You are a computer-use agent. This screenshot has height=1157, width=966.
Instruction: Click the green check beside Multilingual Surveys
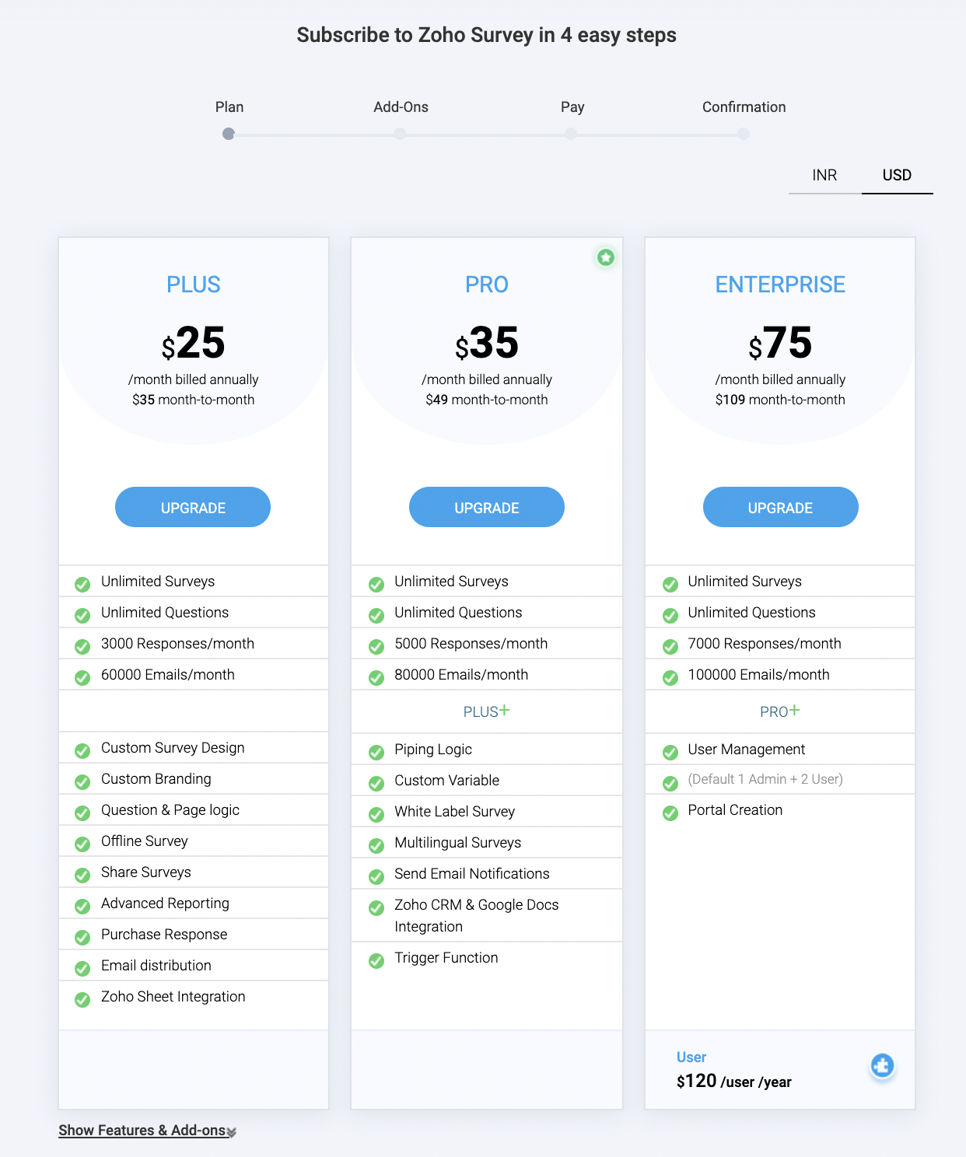[x=376, y=846]
